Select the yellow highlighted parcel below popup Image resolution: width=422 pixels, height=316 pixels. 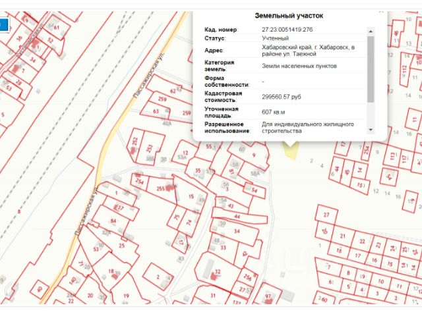(x=291, y=151)
